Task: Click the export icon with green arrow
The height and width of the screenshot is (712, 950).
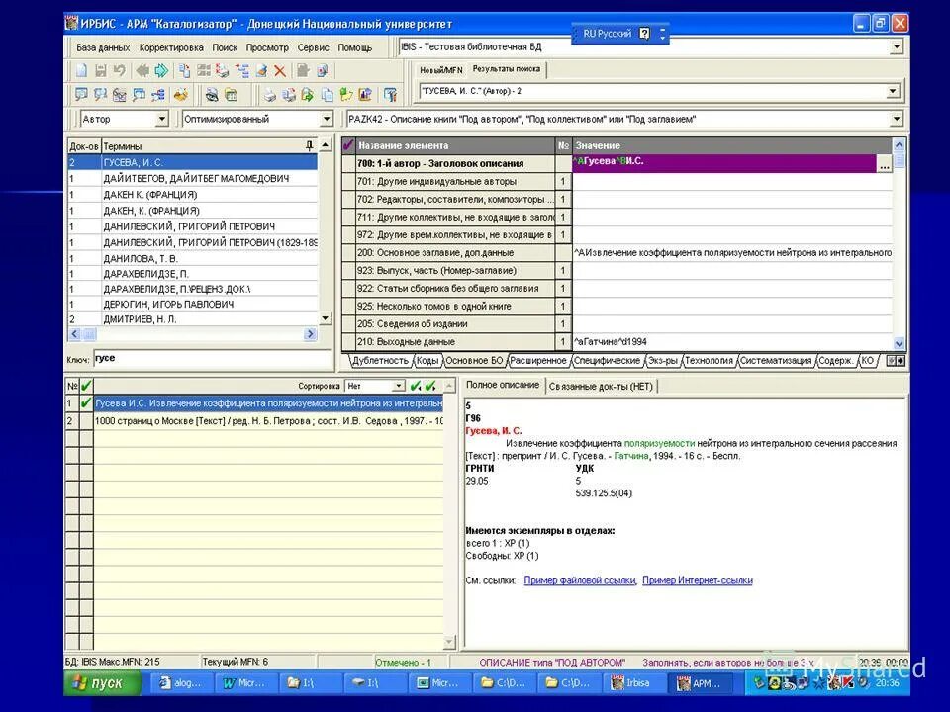Action: pos(308,95)
